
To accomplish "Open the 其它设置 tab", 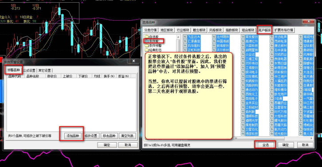I will point(44,70).
